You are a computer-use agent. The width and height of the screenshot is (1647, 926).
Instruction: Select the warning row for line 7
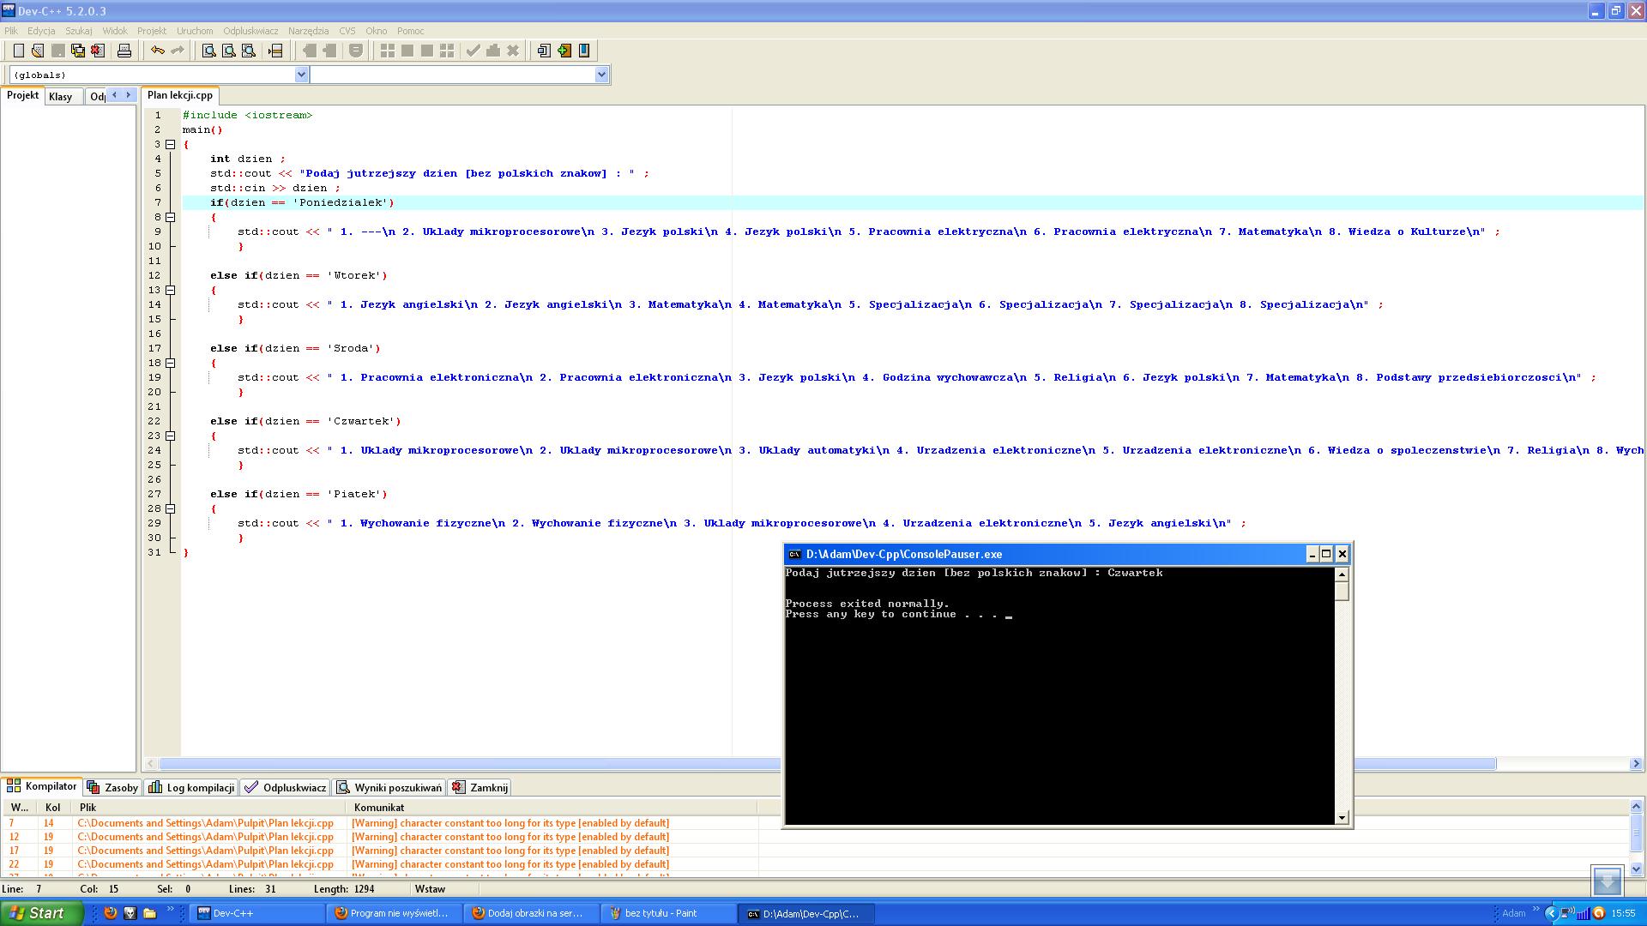tap(380, 823)
